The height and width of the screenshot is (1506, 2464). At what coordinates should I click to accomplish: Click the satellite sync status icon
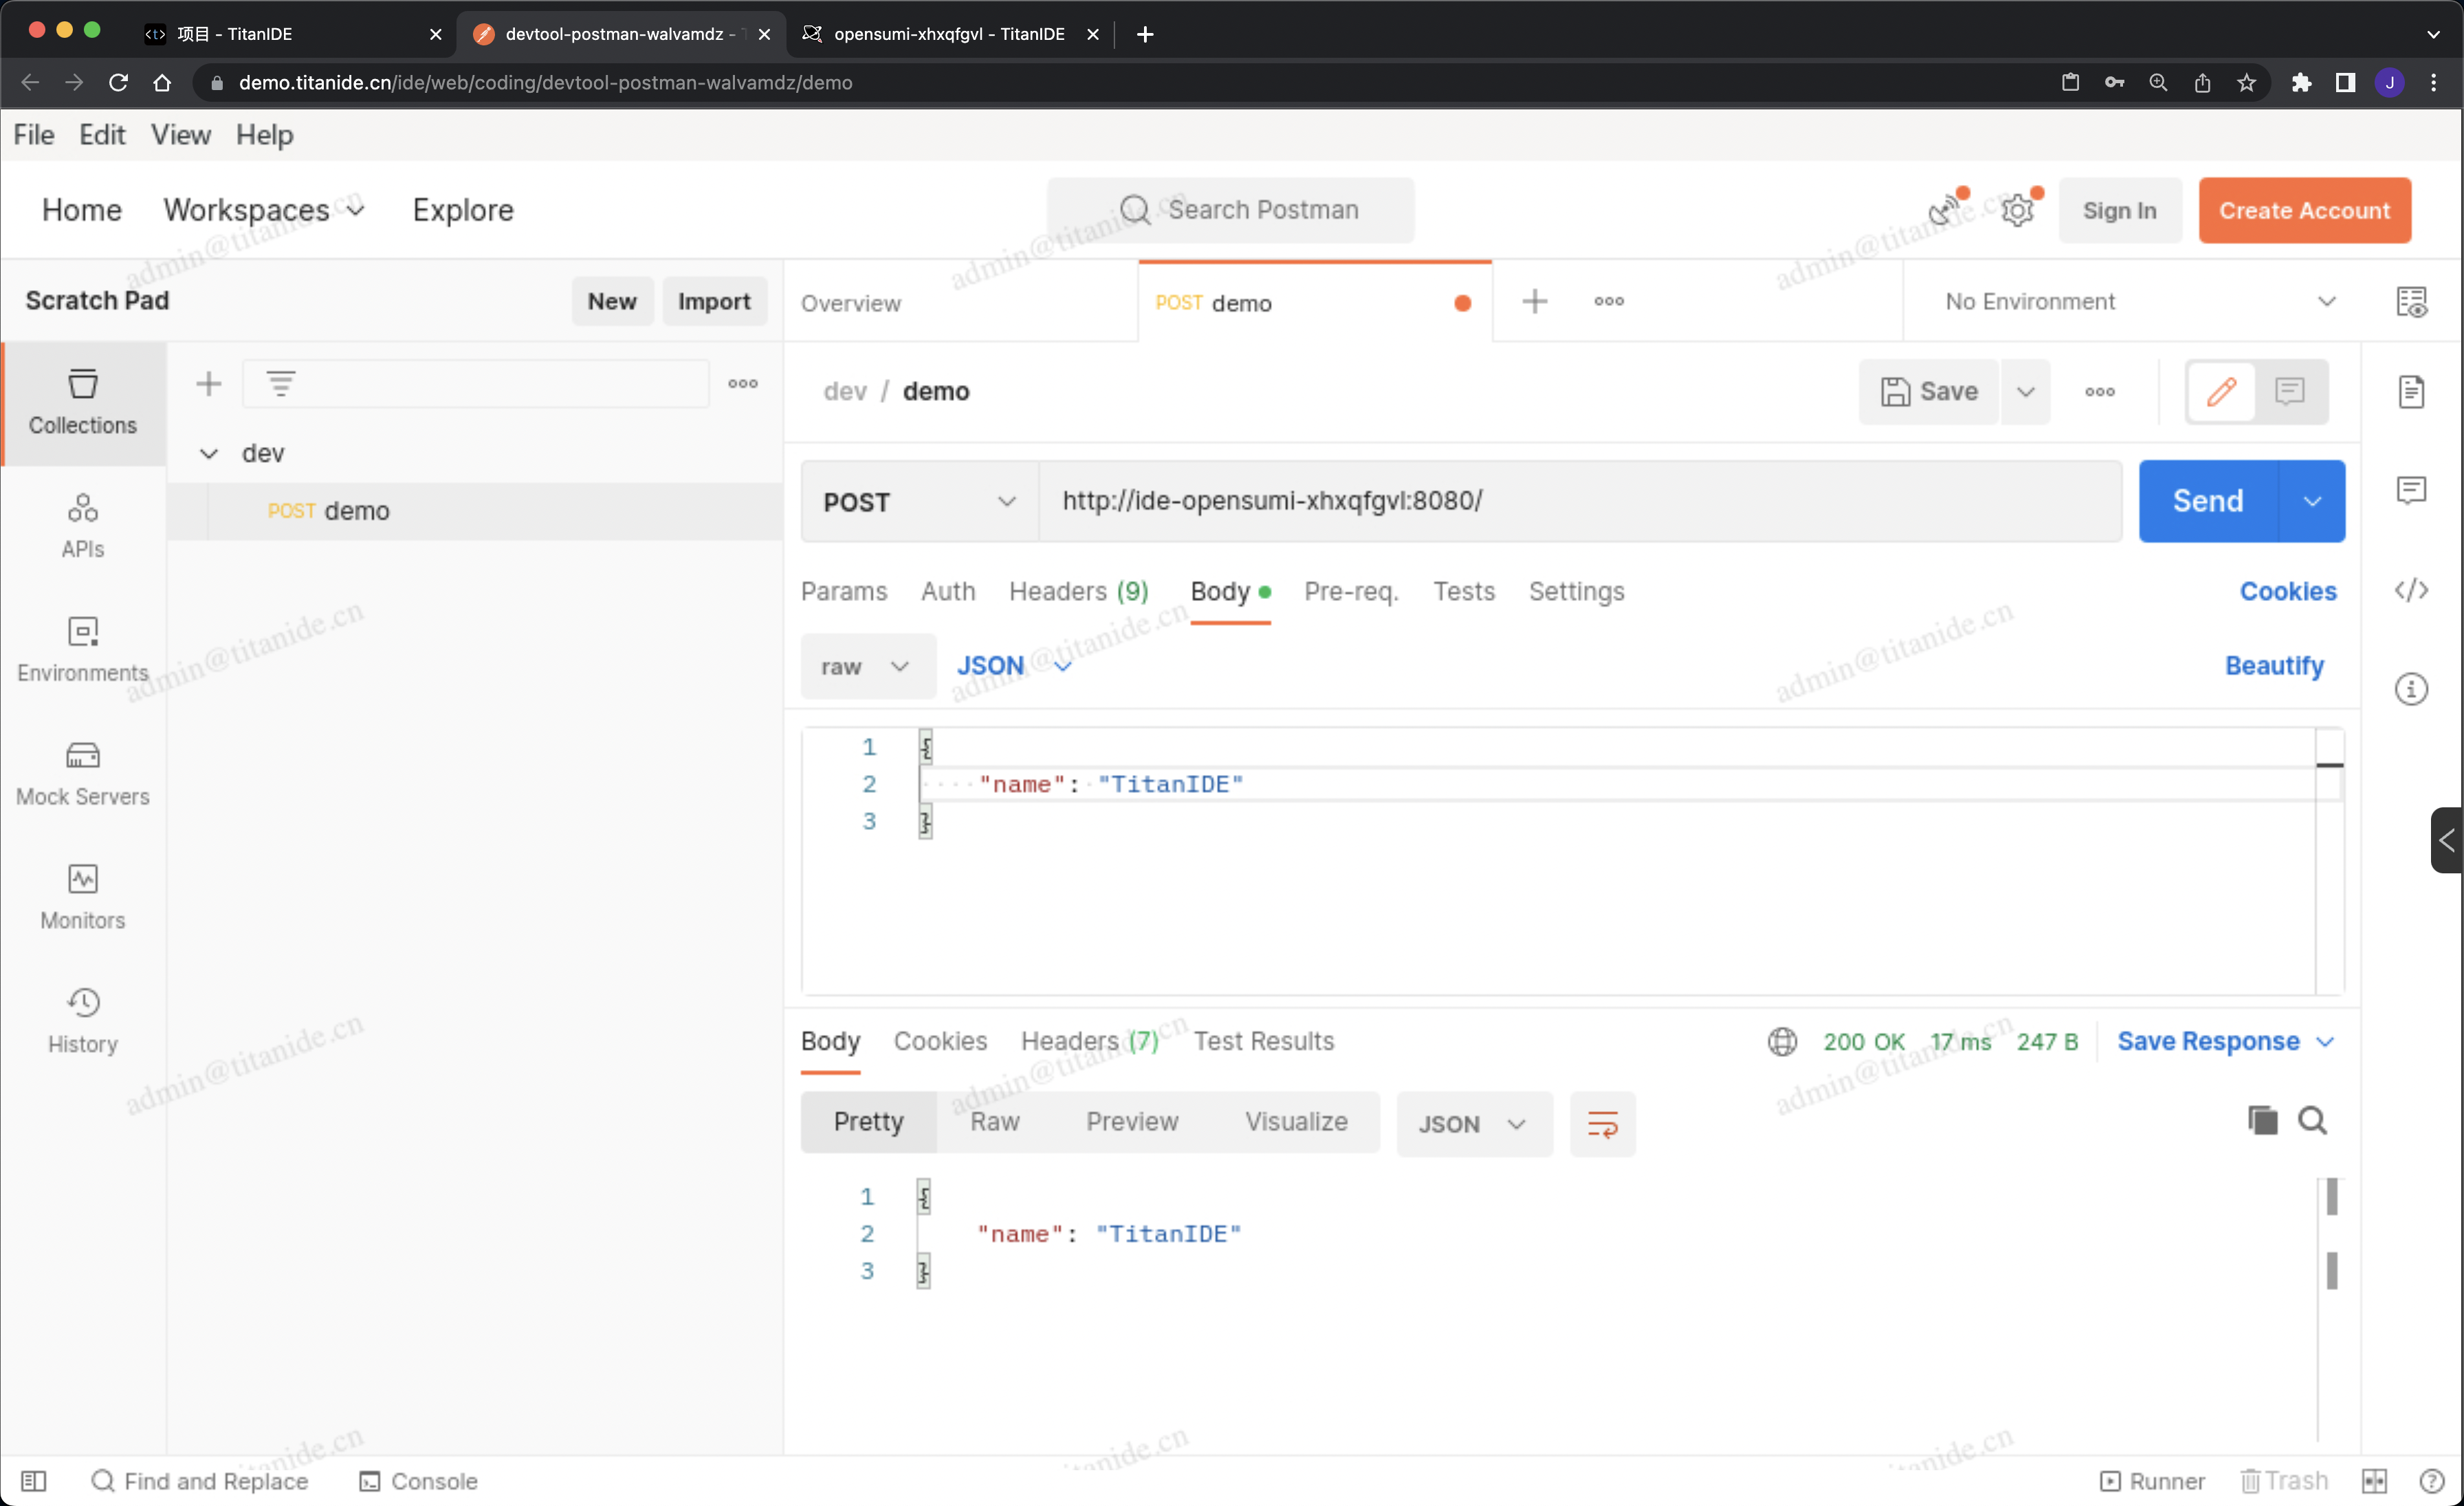1945,210
